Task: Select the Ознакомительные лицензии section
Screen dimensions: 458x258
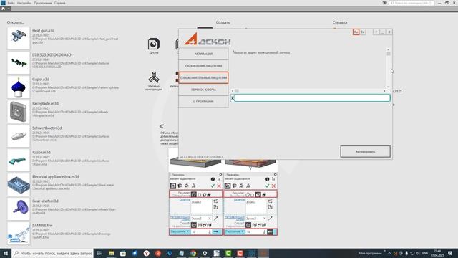Action: point(203,78)
